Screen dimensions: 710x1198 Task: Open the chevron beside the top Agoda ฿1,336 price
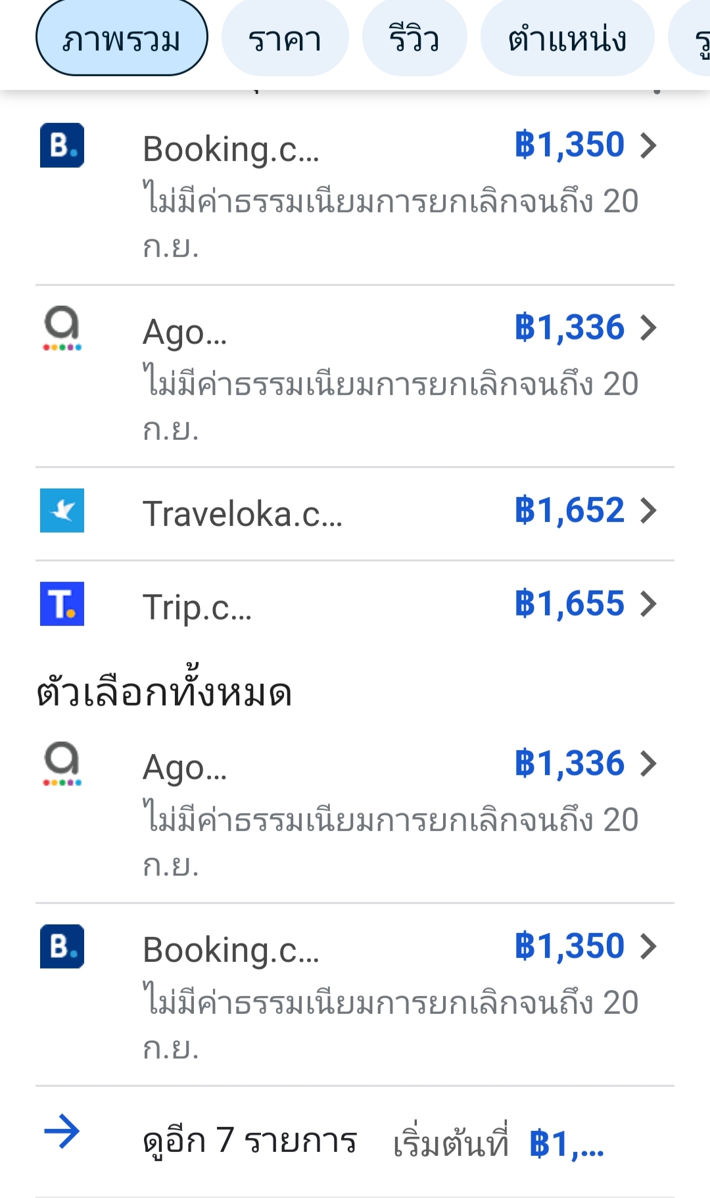[x=648, y=328]
